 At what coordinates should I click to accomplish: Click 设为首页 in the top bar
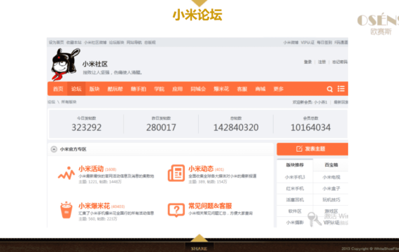[56, 43]
